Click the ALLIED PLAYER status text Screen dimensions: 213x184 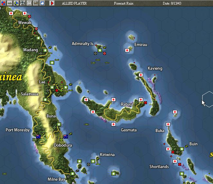click(74, 3)
